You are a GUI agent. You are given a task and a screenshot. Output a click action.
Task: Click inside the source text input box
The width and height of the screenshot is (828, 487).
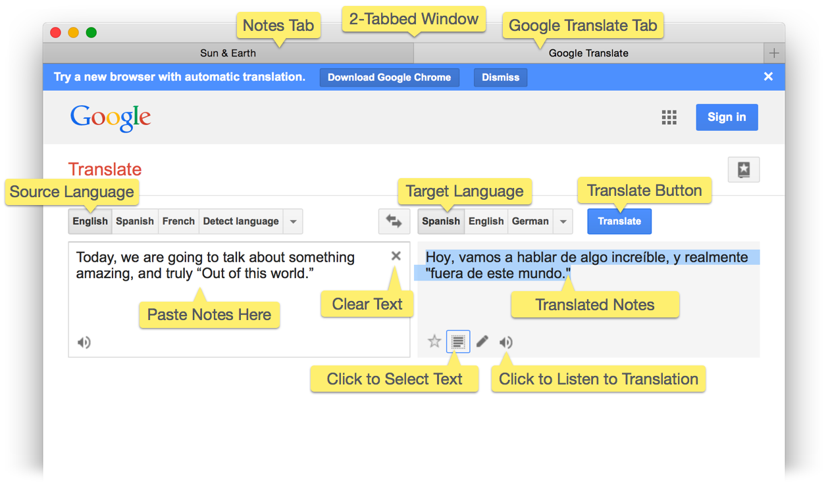tap(239, 300)
